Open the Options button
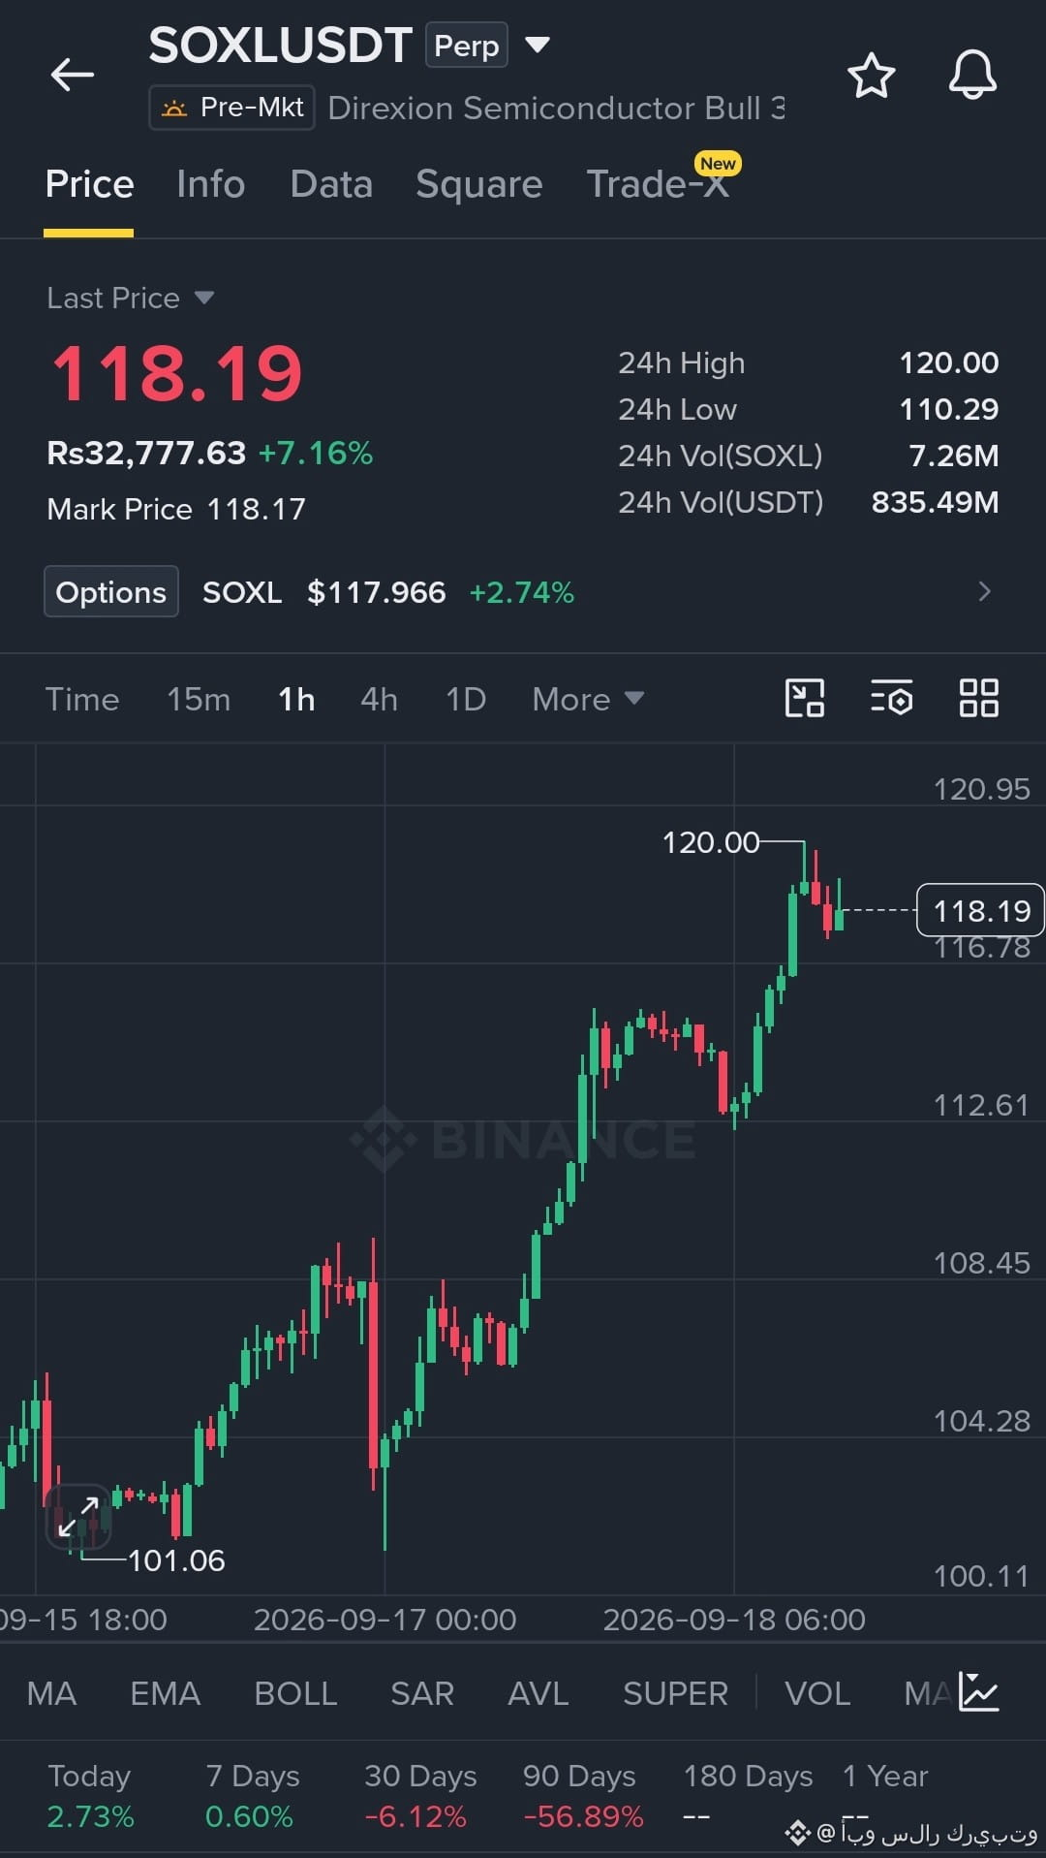This screenshot has height=1858, width=1046. (111, 591)
